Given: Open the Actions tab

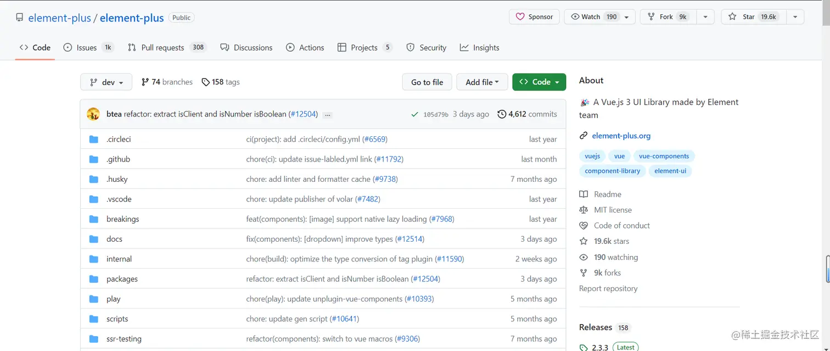Looking at the screenshot, I should [305, 48].
